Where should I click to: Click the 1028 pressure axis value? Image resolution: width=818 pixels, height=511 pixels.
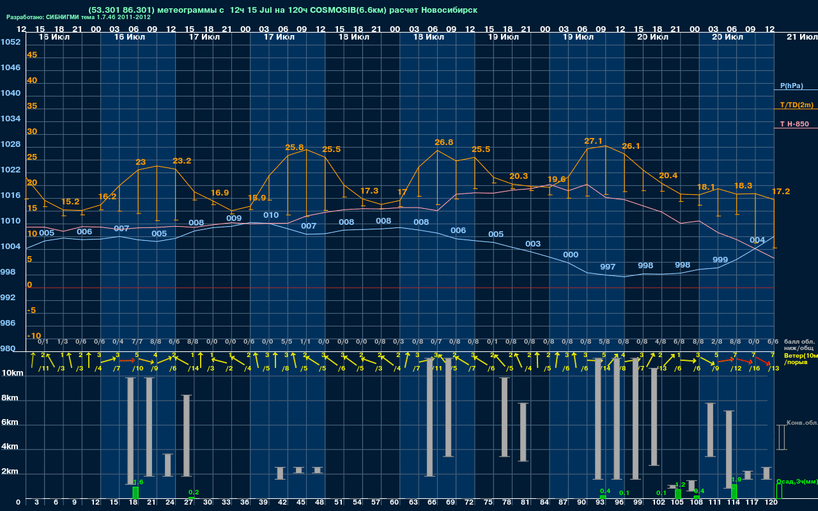(10, 144)
